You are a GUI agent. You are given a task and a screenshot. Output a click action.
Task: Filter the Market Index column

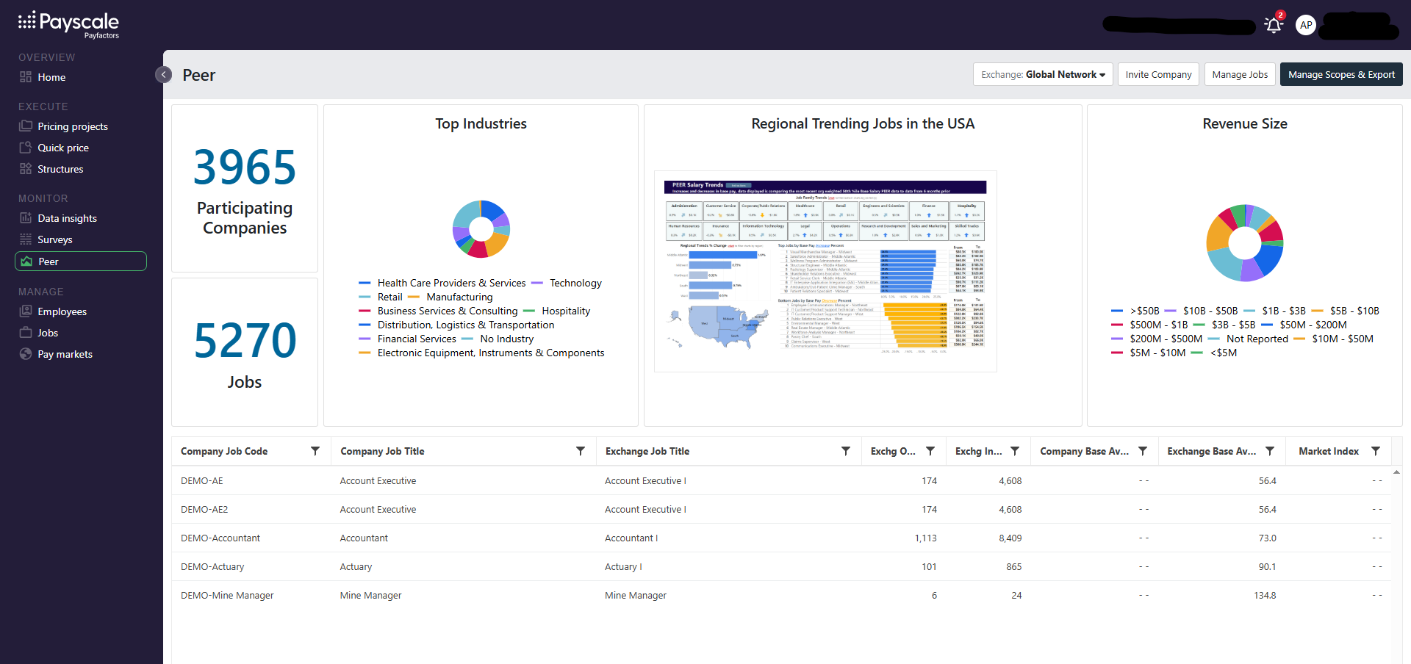(x=1376, y=451)
